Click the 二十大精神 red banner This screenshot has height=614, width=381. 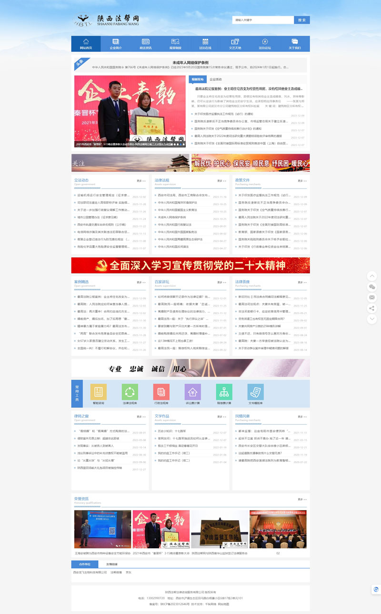(x=190, y=266)
